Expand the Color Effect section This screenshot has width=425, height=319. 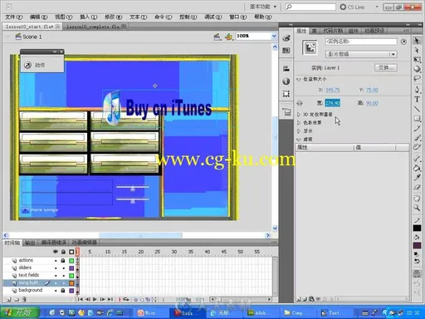[299, 122]
